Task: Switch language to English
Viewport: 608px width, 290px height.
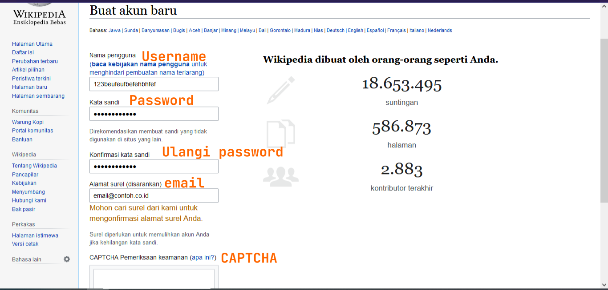Action: click(356, 31)
